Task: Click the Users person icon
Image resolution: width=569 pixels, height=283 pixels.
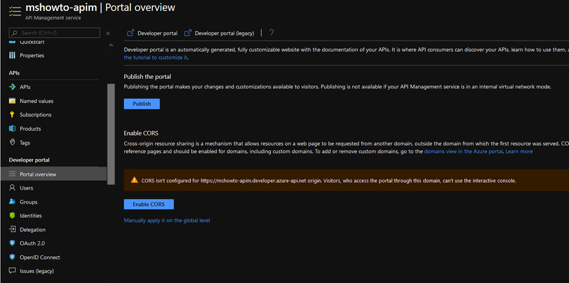Action: click(x=12, y=188)
